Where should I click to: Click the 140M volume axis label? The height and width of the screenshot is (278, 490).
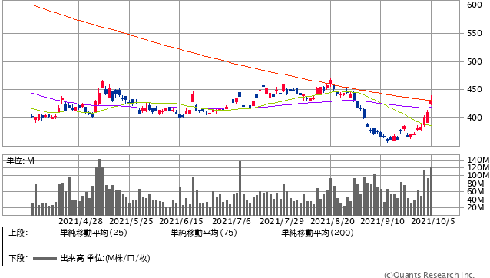(478, 160)
